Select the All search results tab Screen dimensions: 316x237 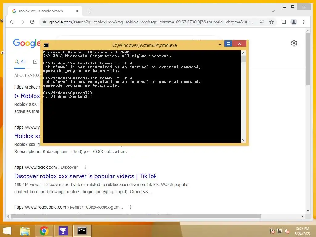pos(20,62)
